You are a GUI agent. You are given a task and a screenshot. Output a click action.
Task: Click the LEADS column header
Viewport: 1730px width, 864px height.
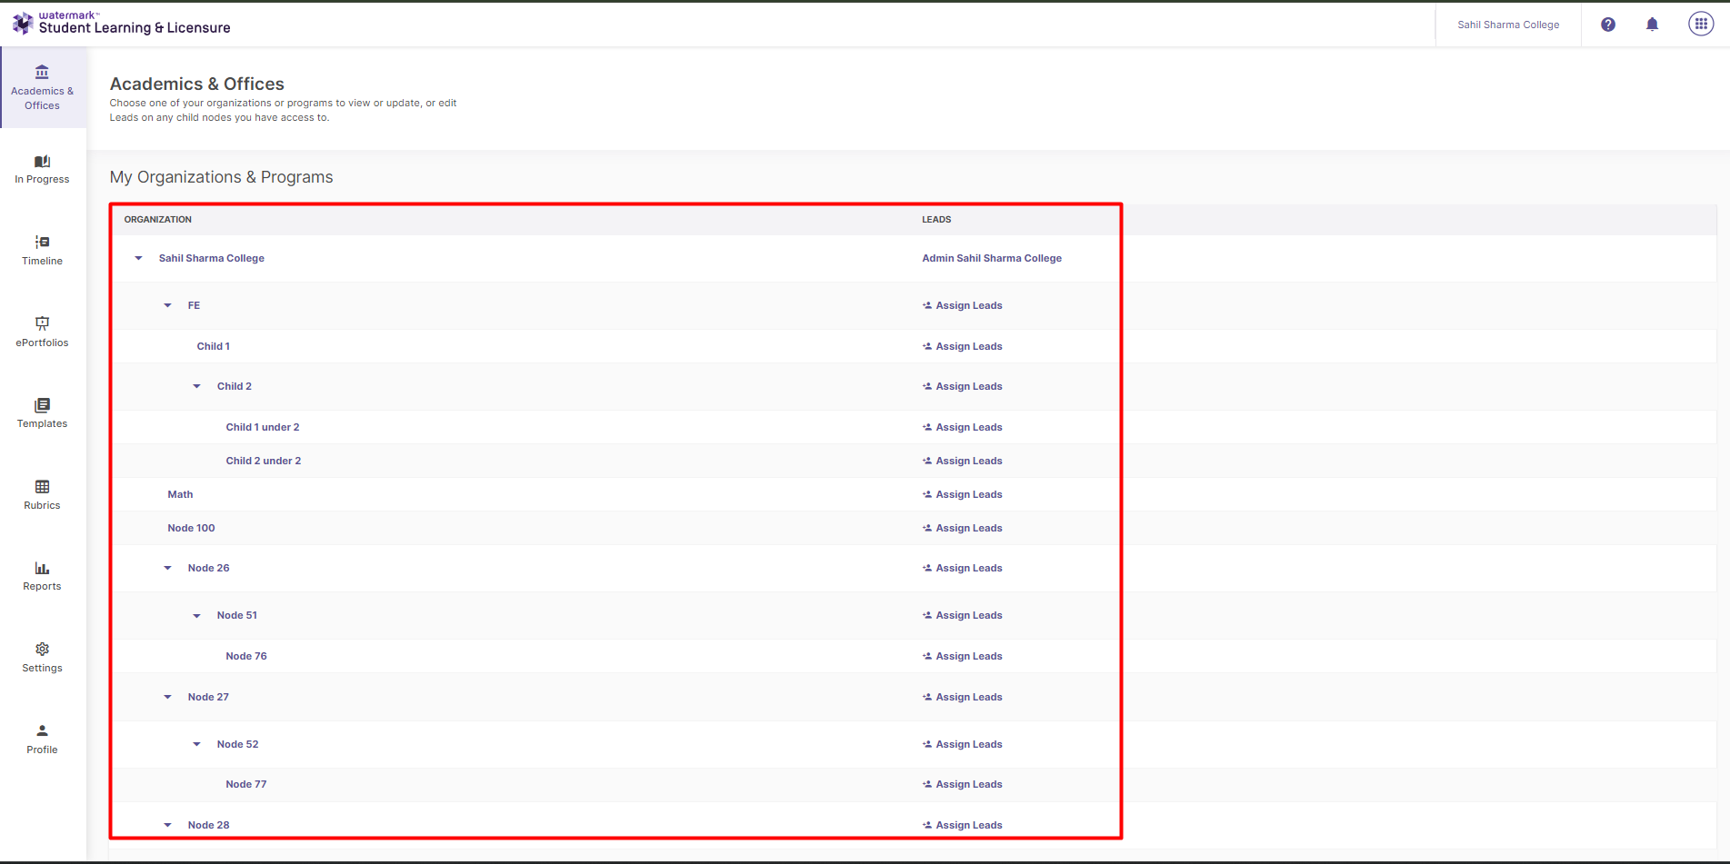936,219
